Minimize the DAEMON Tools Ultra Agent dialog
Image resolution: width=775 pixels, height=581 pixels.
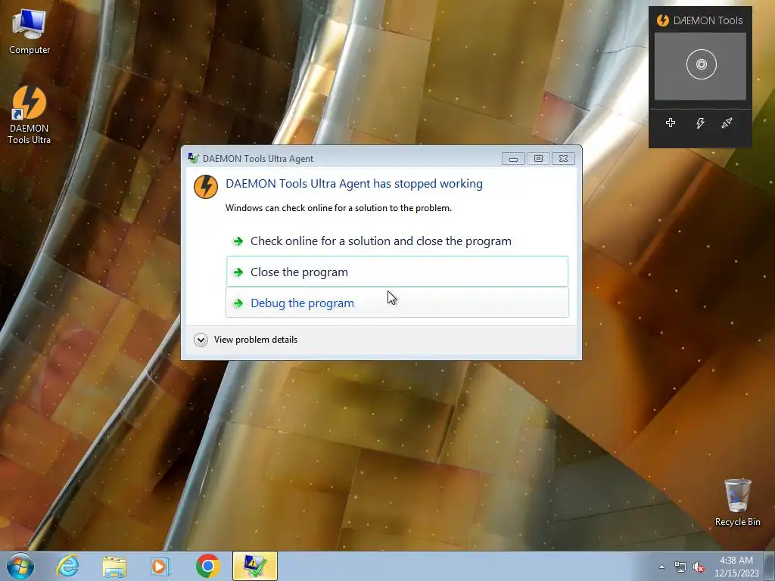(x=514, y=159)
